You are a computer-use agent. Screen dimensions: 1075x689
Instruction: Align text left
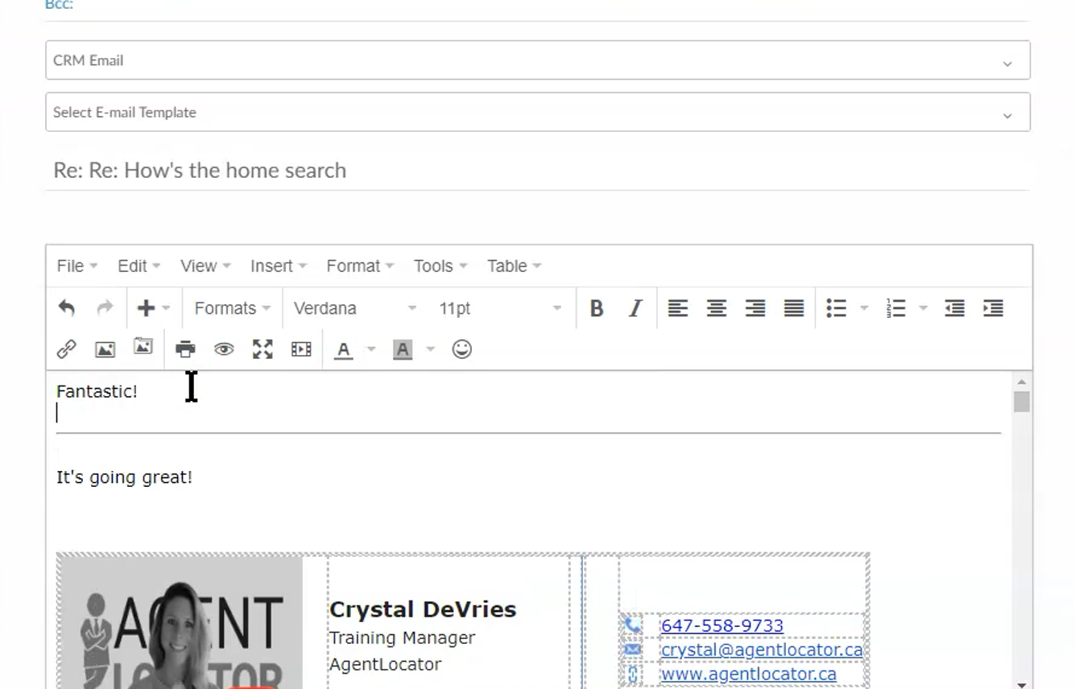click(x=678, y=308)
